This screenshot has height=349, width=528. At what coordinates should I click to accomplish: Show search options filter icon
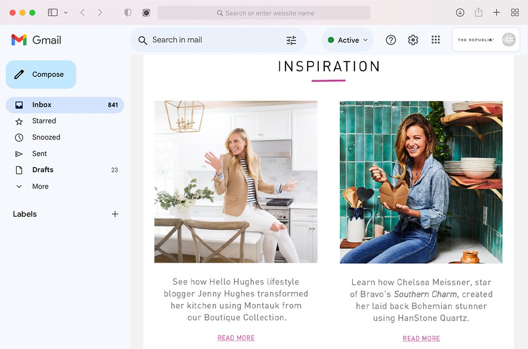(291, 40)
